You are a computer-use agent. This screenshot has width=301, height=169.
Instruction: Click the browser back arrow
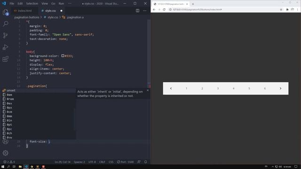tap(154, 9)
